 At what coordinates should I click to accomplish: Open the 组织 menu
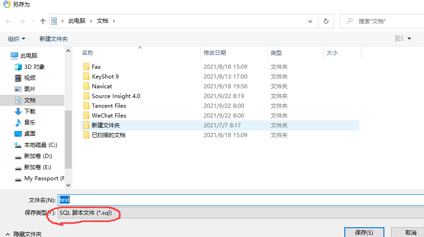(16, 39)
